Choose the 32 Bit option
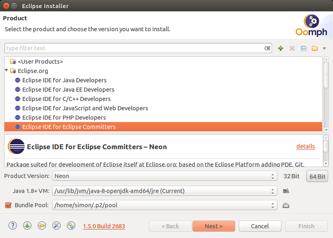Viewport: 333px width, 238px height. click(x=292, y=176)
